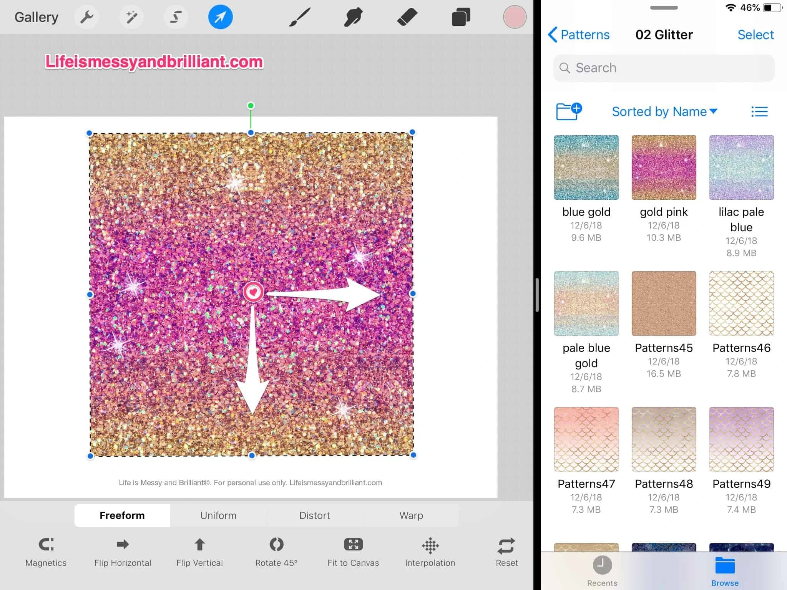Screen dimensions: 787x590
Task: Flip the glitter image horizontally
Action: point(123,552)
